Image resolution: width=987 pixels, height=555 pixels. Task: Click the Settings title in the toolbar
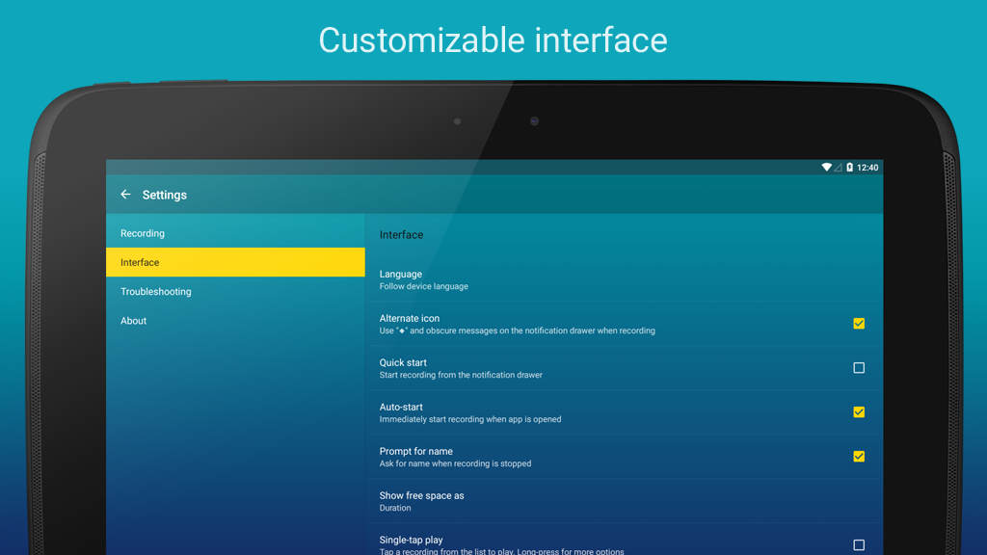click(x=165, y=195)
